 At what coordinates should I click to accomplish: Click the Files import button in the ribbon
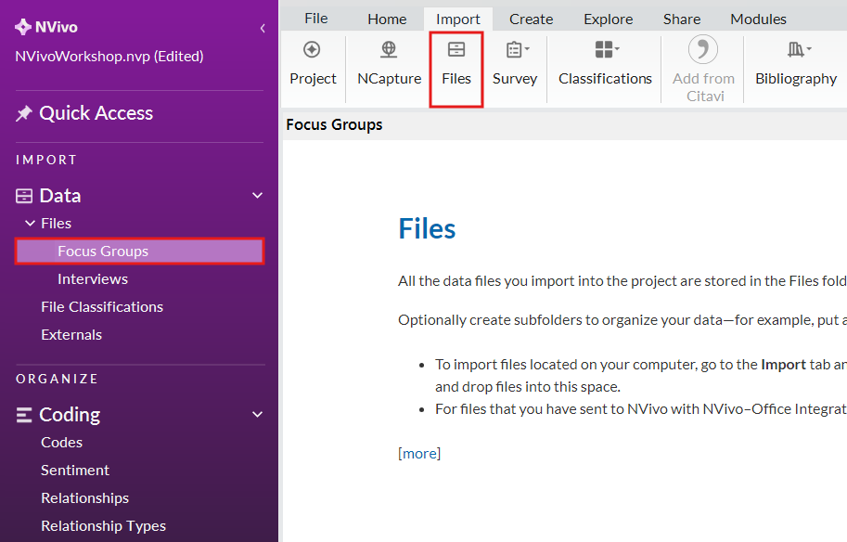pos(456,70)
